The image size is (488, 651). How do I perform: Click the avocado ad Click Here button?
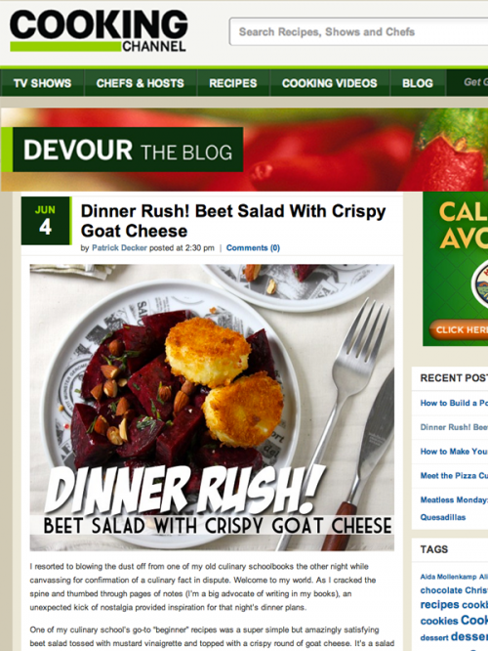pyautogui.click(x=459, y=329)
